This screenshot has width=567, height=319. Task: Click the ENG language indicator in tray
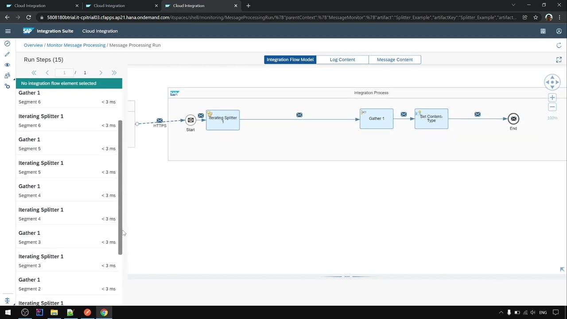pos(543,312)
